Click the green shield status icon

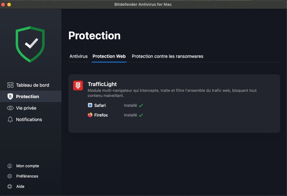point(31,44)
